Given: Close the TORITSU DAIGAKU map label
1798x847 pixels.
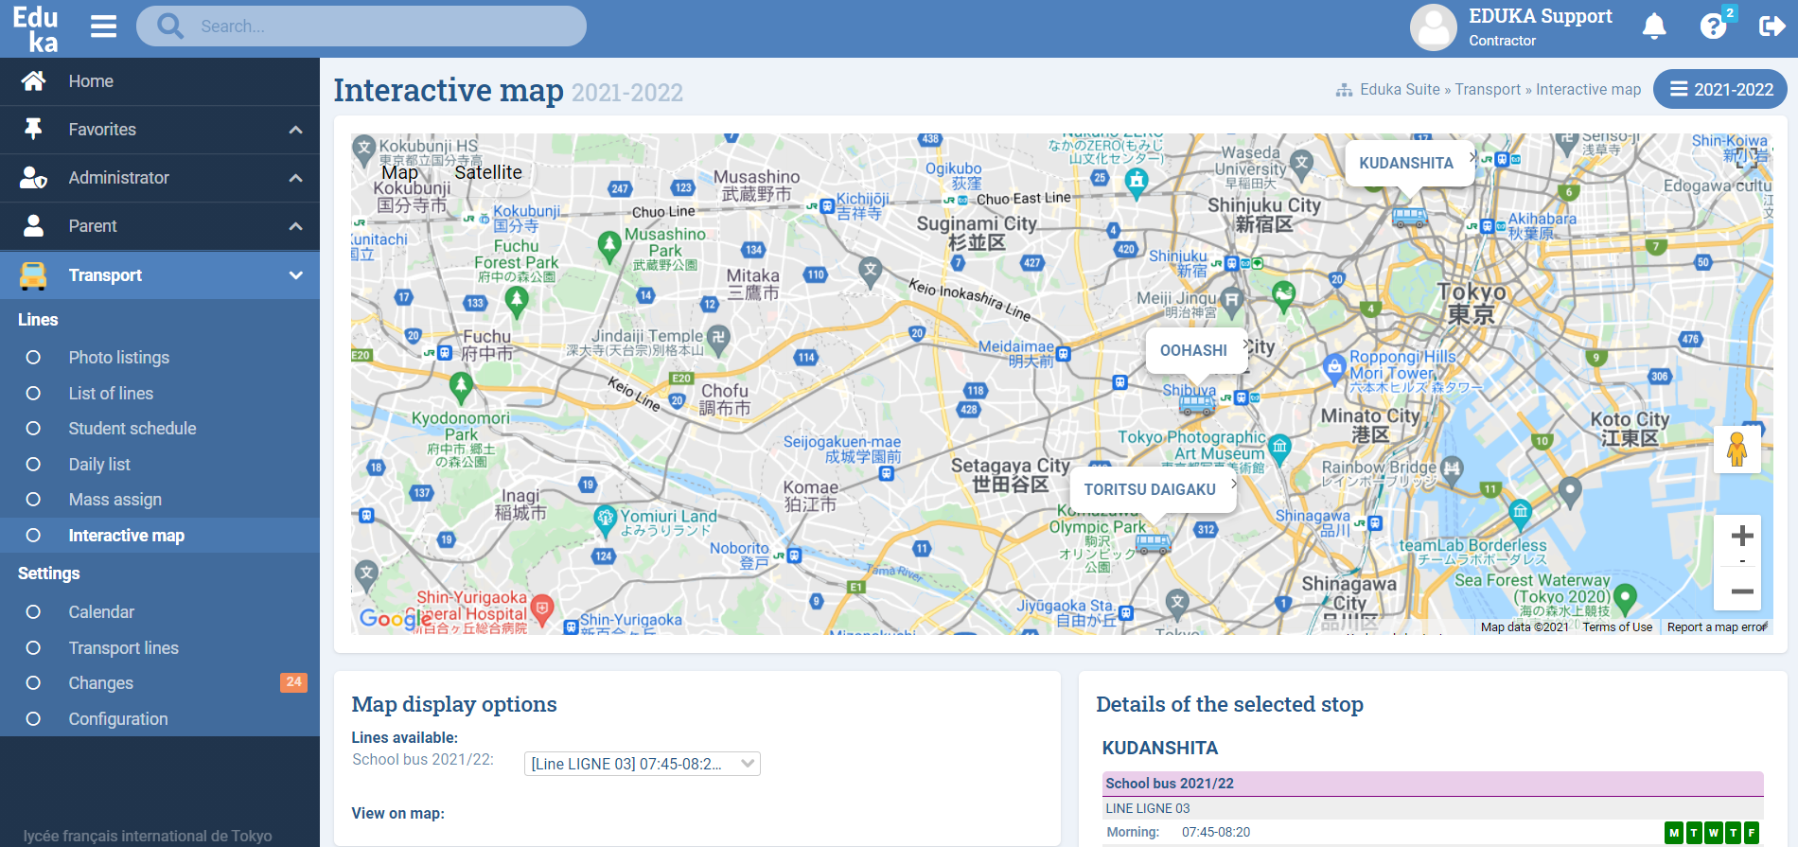Looking at the screenshot, I should (x=1234, y=483).
